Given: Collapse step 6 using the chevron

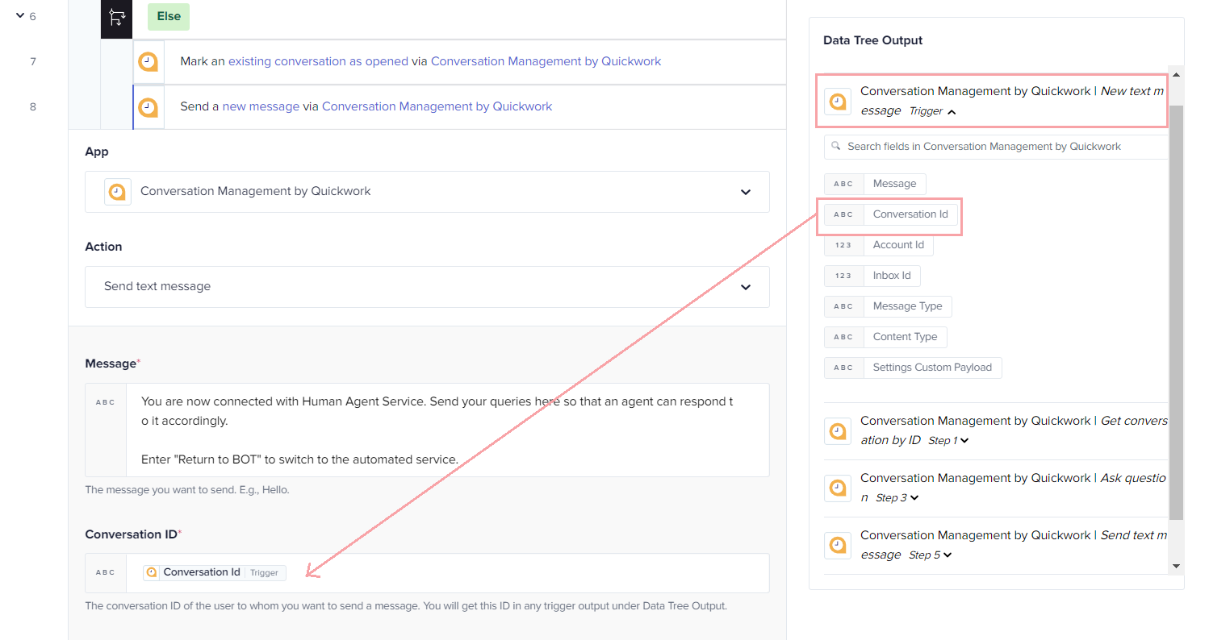Looking at the screenshot, I should pos(19,16).
